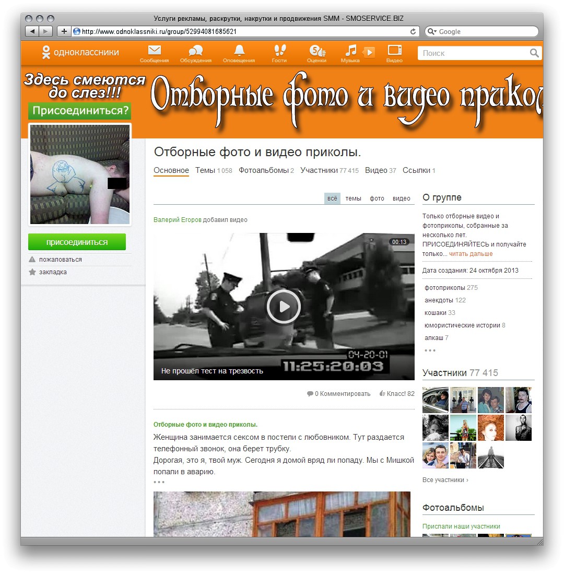
Task: Open the анекдоты 122 tag
Action: pyautogui.click(x=445, y=300)
